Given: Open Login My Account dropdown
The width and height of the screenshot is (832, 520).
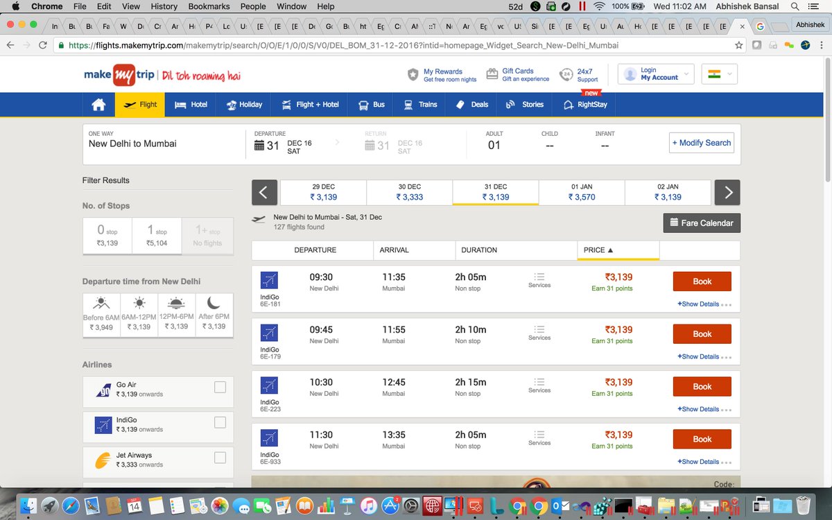Looking at the screenshot, I should coord(656,74).
